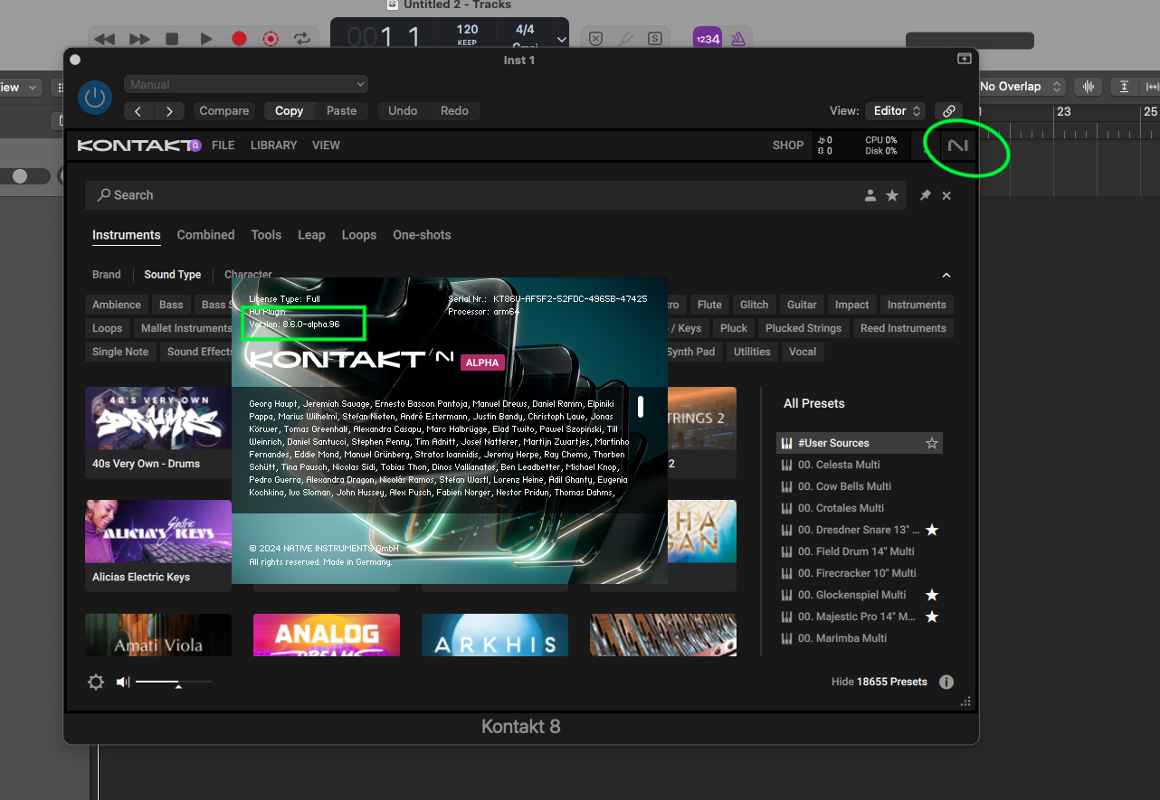Toggle the Vocal tag filter

[803, 352]
